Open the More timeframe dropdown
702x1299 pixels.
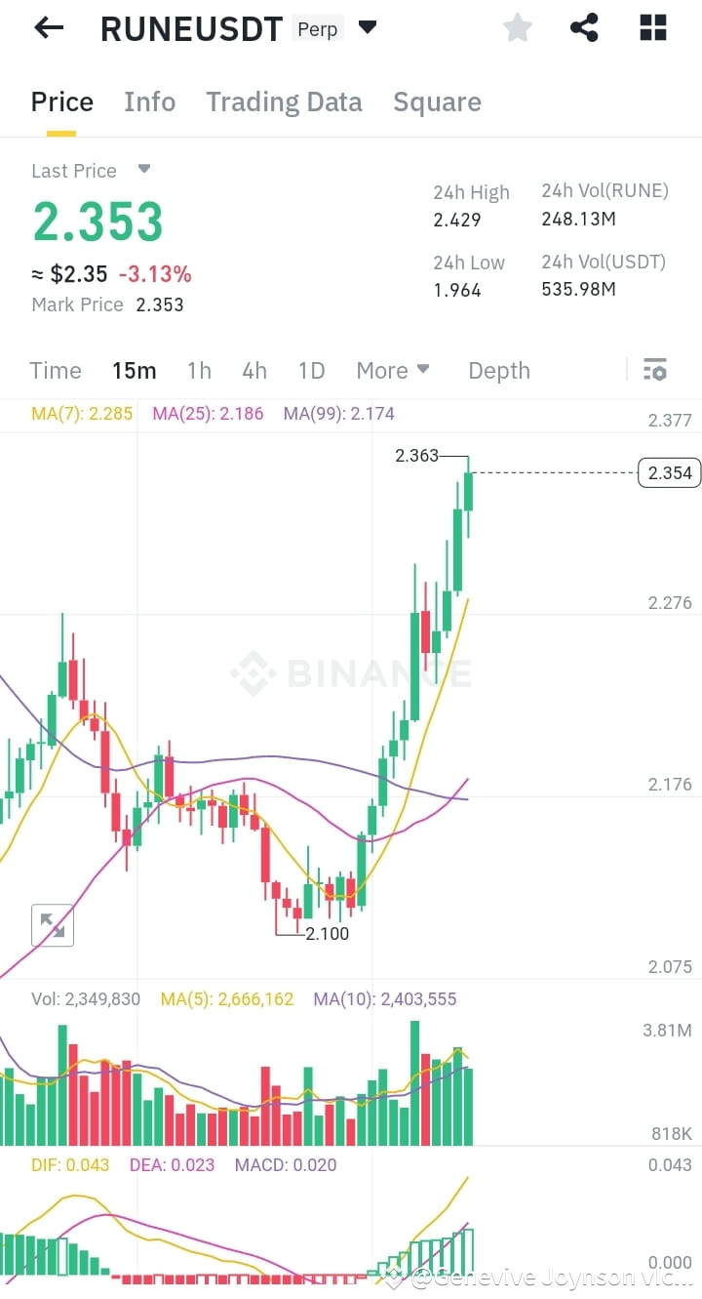click(393, 370)
